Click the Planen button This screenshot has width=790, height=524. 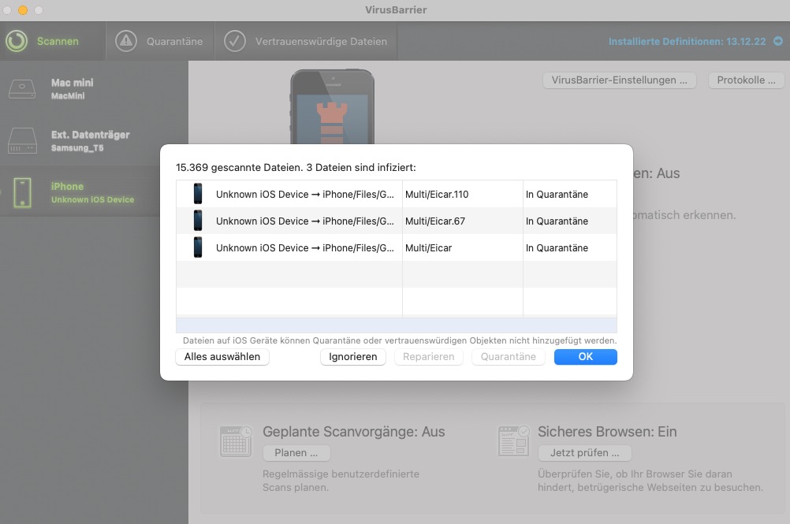click(x=296, y=452)
